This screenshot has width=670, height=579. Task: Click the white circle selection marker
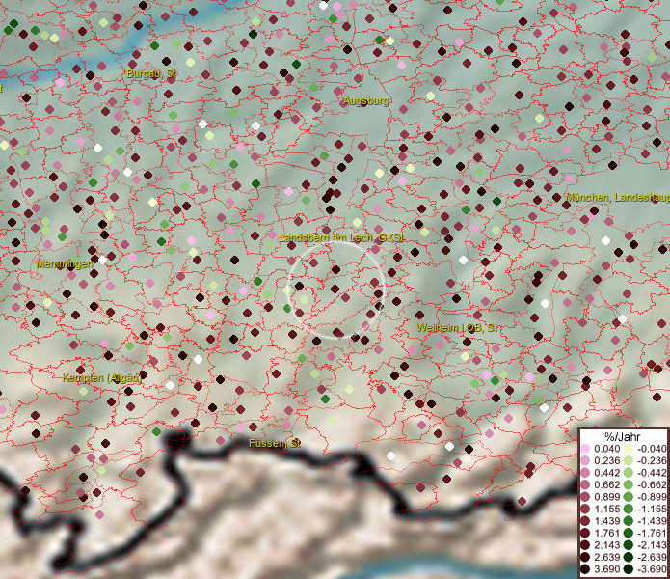[336, 290]
